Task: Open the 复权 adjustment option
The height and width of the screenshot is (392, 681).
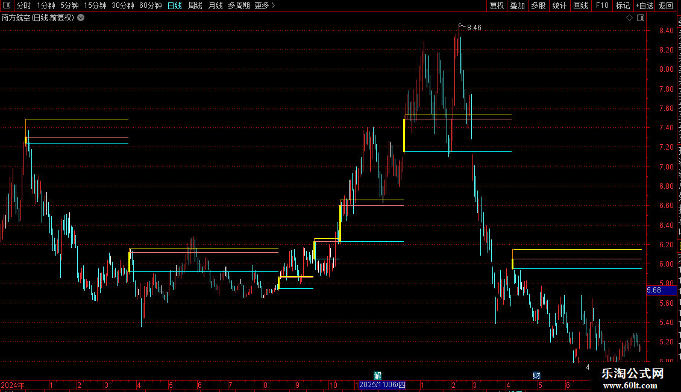Action: (x=497, y=5)
